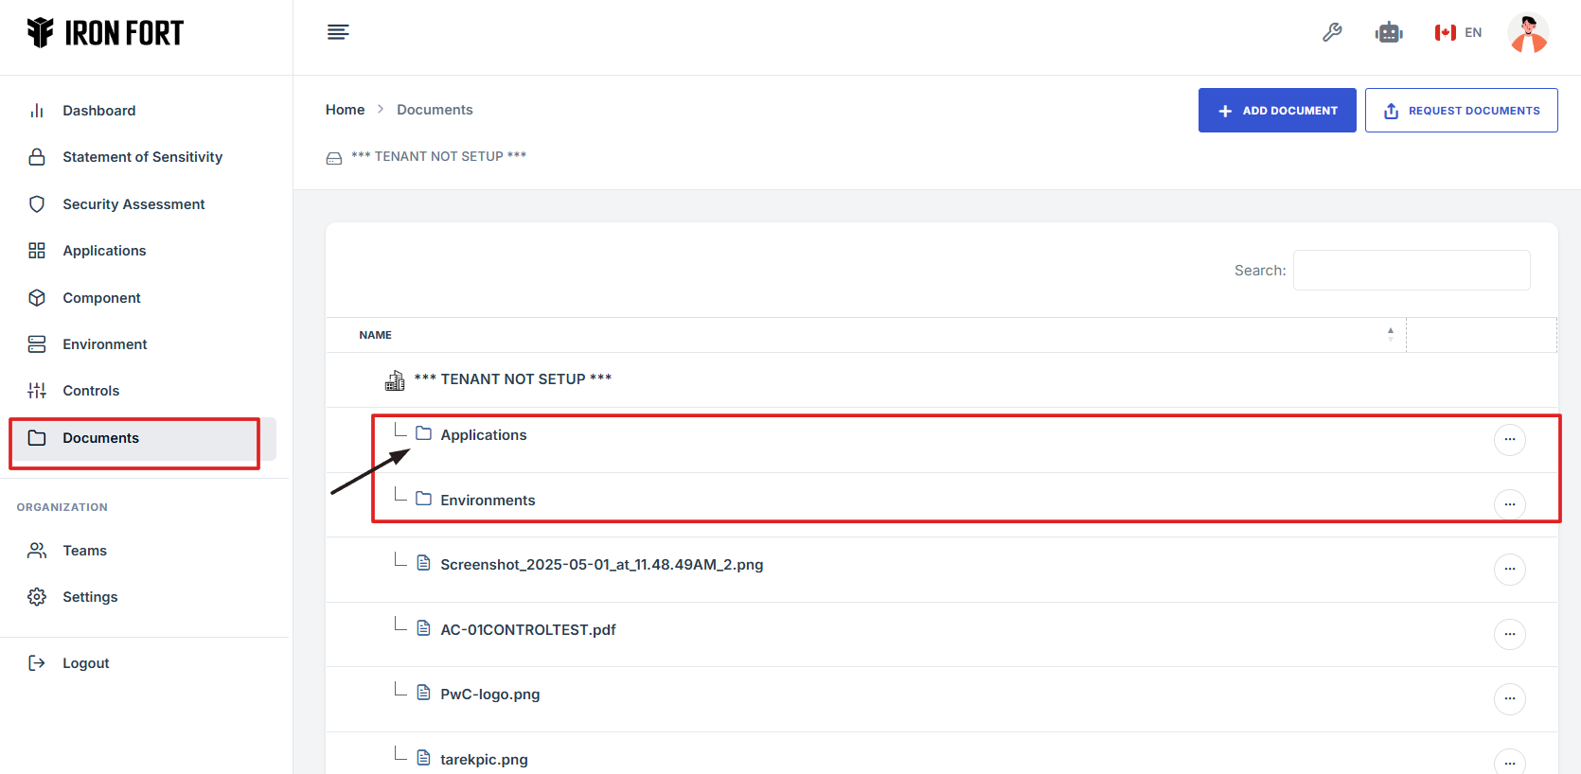Select Statement of Sensitivity menu item
Image resolution: width=1581 pixels, height=774 pixels.
click(142, 157)
